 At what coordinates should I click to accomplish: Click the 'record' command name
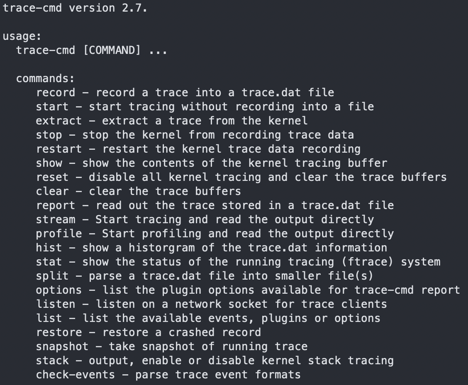click(56, 93)
